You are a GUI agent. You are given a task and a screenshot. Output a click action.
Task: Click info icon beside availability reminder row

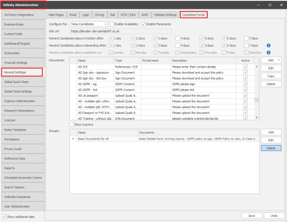click(268, 52)
